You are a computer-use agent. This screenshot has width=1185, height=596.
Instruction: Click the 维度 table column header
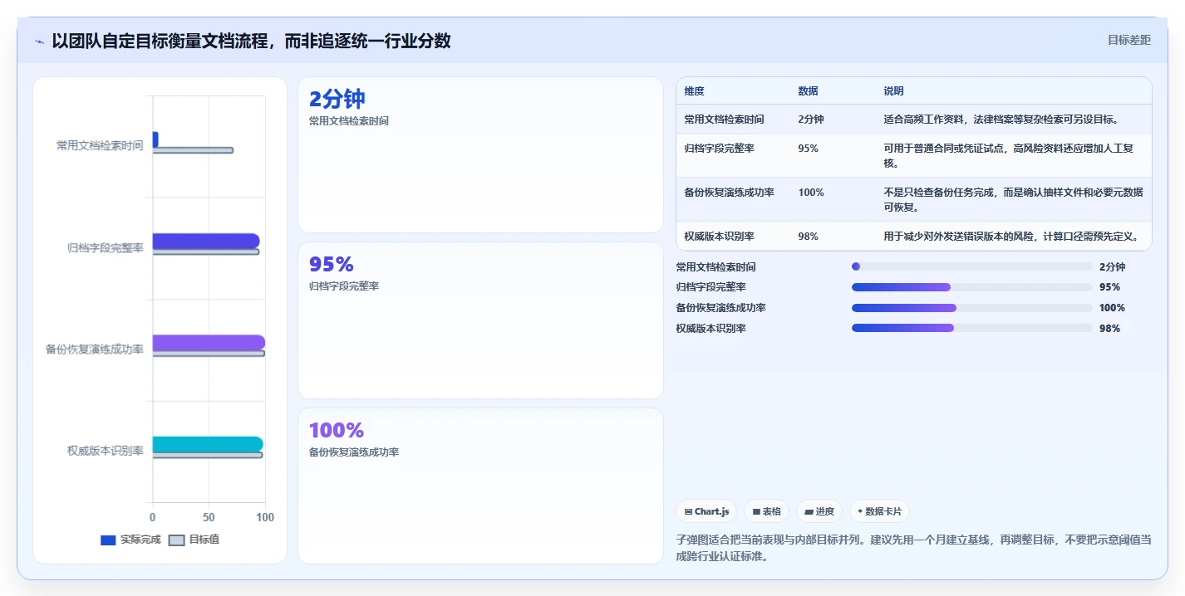coord(694,91)
